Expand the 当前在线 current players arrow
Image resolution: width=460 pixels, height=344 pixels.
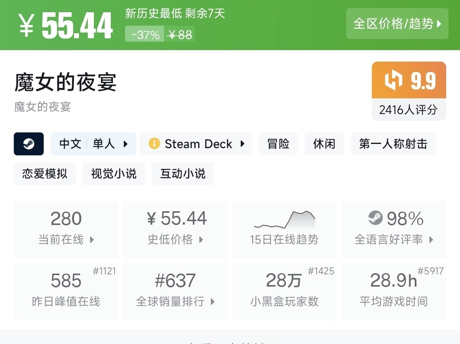92,240
